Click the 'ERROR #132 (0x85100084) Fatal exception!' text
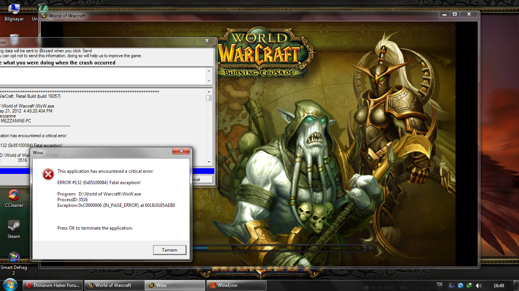The width and height of the screenshot is (519, 291). pyautogui.click(x=99, y=183)
